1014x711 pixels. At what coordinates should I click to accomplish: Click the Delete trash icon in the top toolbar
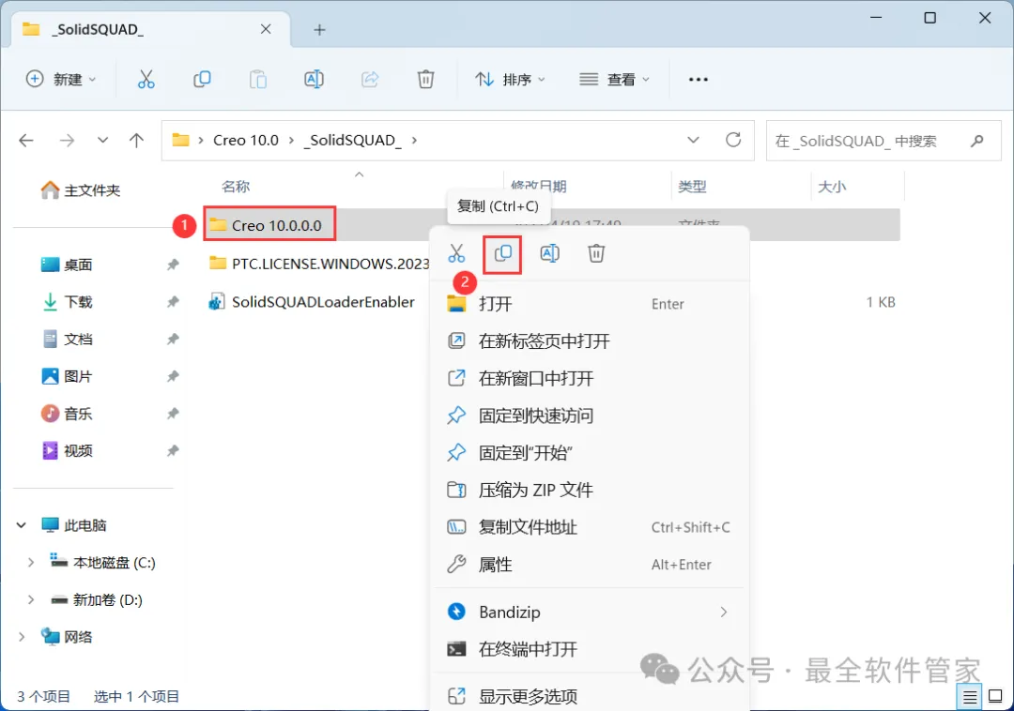[425, 80]
